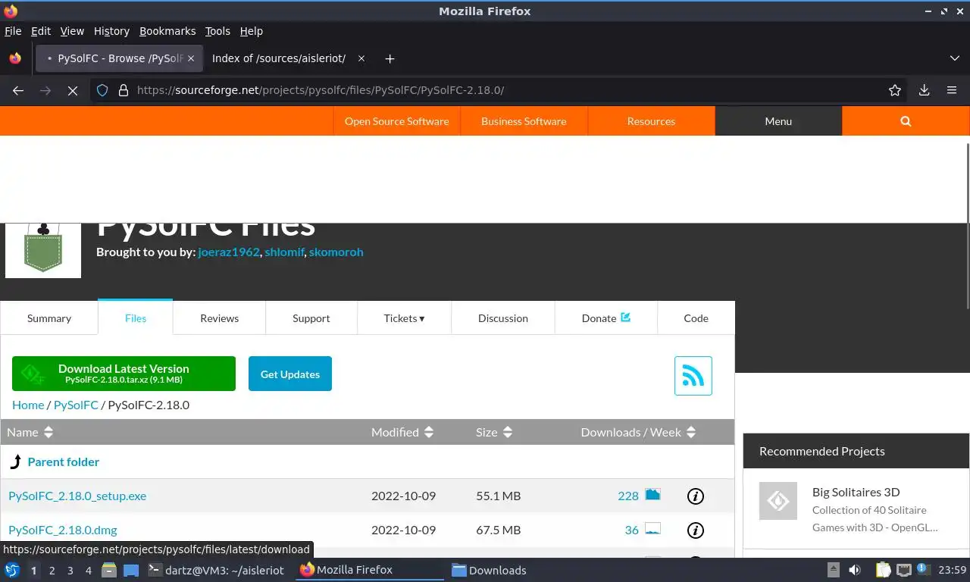Viewport: 970px width, 582px height.
Task: Close the PySolFC browser tab
Action: tap(191, 58)
